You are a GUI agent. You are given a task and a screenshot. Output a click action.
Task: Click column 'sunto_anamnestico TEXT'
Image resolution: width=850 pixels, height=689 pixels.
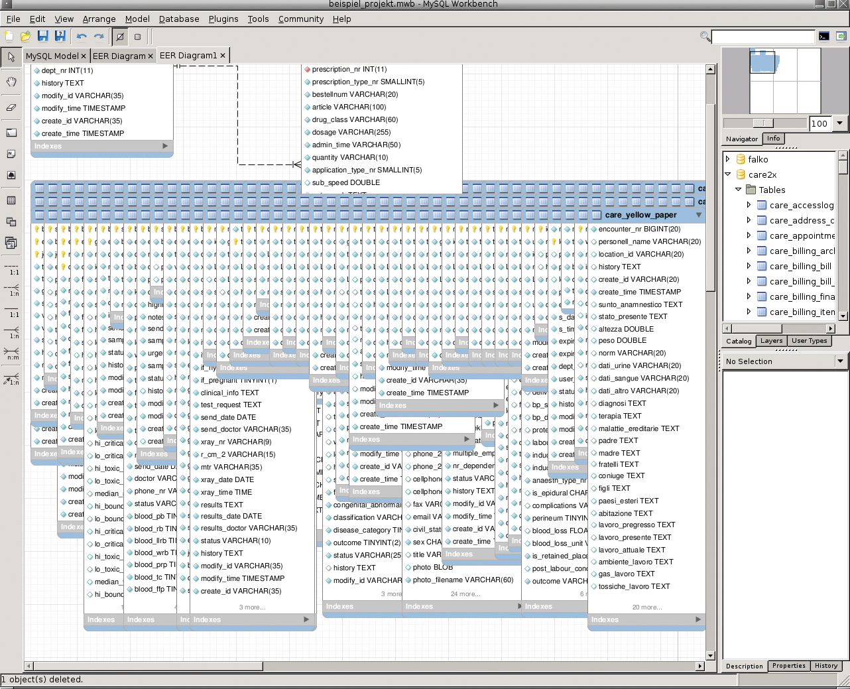640,304
